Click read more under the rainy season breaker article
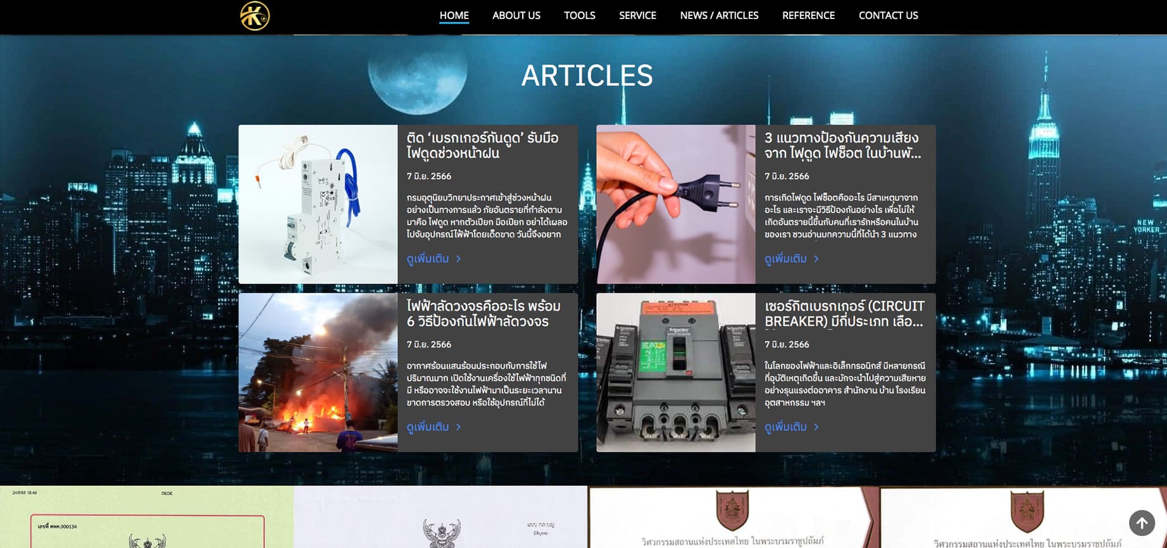1167x548 pixels. [433, 259]
